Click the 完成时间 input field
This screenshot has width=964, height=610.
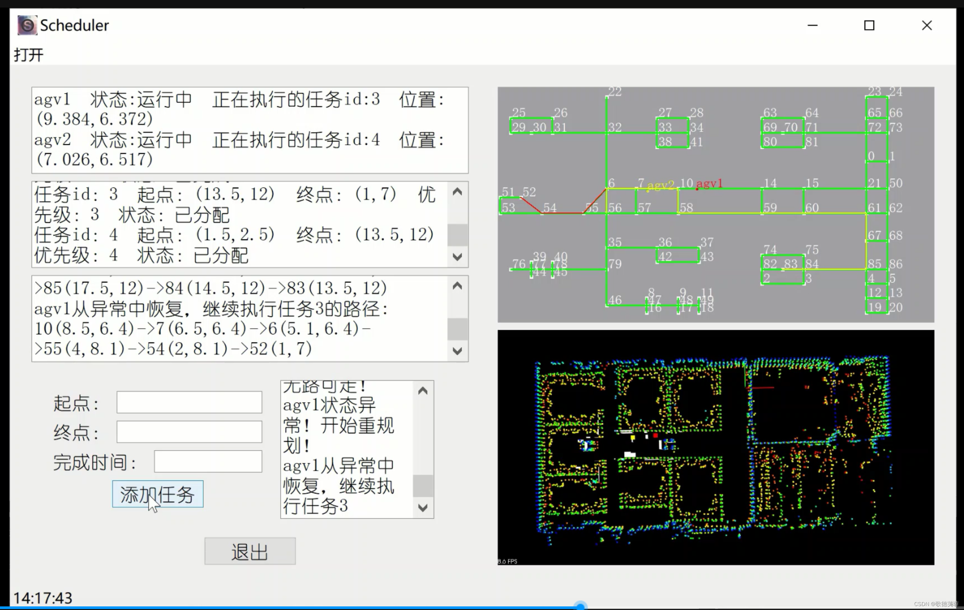click(208, 462)
